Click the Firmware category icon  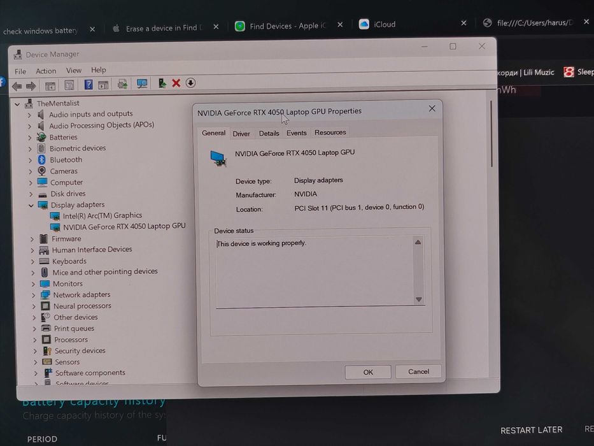43,238
